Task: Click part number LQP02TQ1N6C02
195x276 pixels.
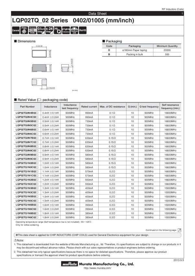Action: (x=27, y=209)
